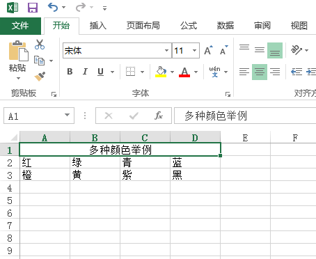Click the fx Insert Function icon
316x259 pixels.
point(159,116)
